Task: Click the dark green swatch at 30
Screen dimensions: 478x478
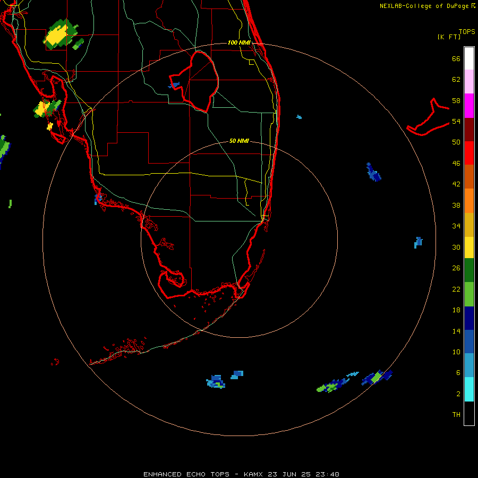Action: point(469,270)
